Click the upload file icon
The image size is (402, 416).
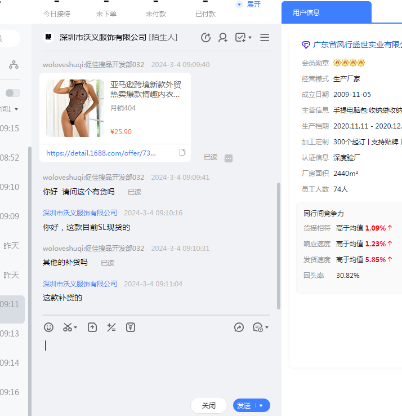pyautogui.click(x=92, y=327)
